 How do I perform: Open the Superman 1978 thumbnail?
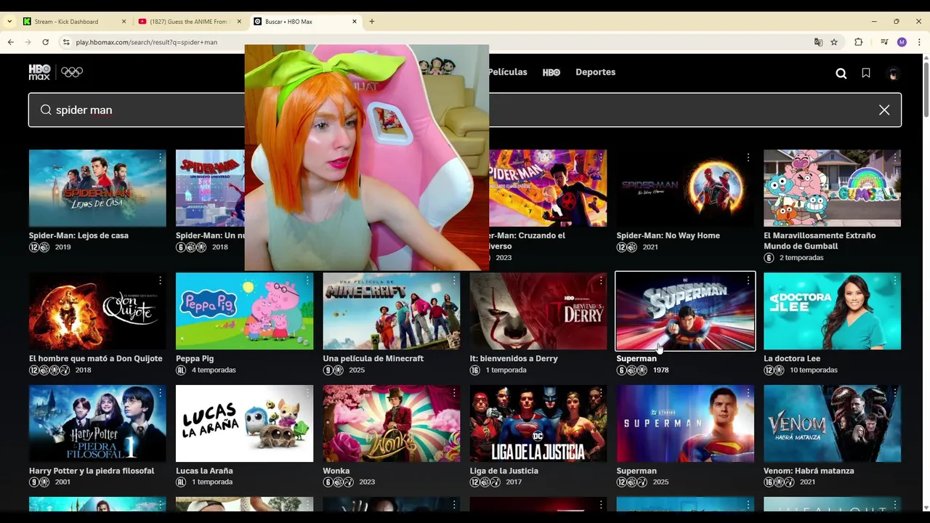tap(685, 311)
